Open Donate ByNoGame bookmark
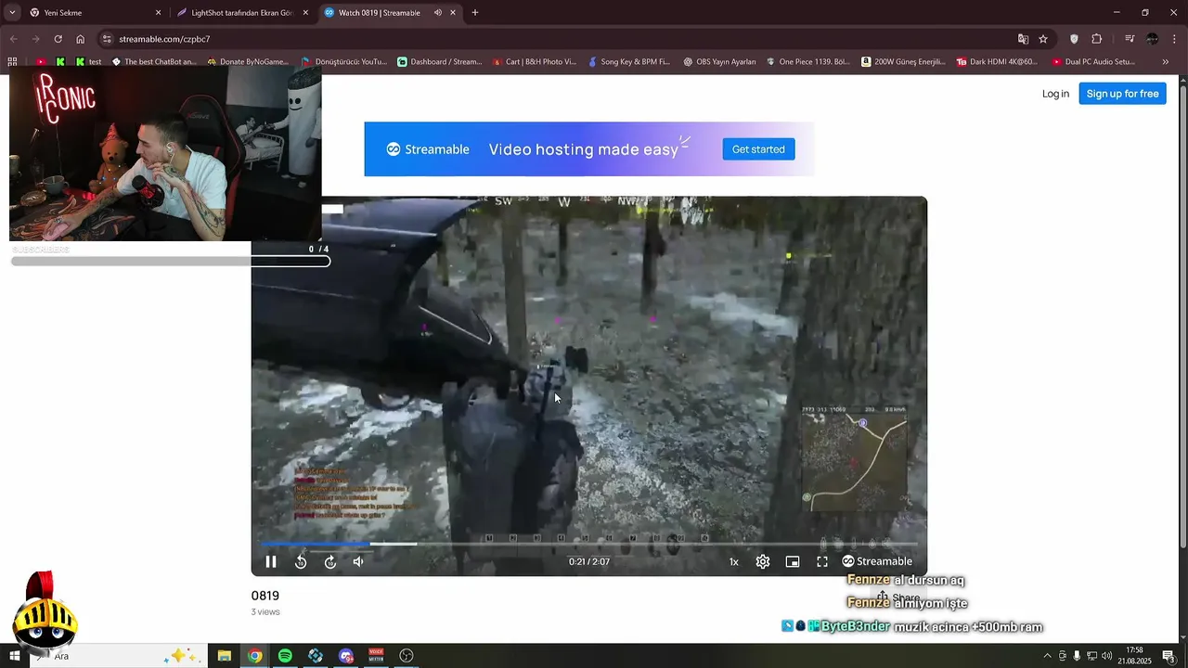1188x668 pixels. point(248,62)
